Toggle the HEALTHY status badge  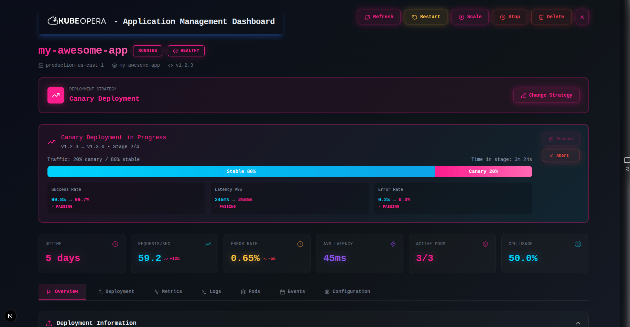coord(186,51)
